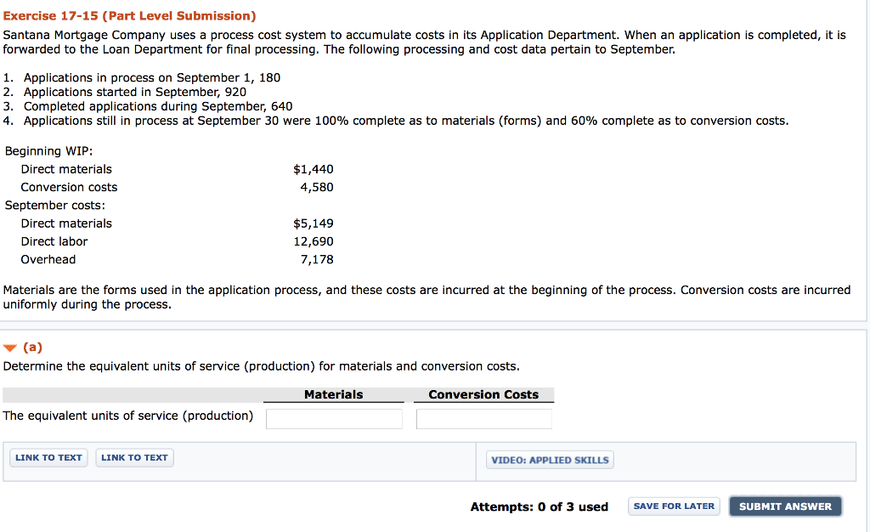The height and width of the screenshot is (532, 870).
Task: Click the 7,178 overhead amount
Action: pos(317,259)
